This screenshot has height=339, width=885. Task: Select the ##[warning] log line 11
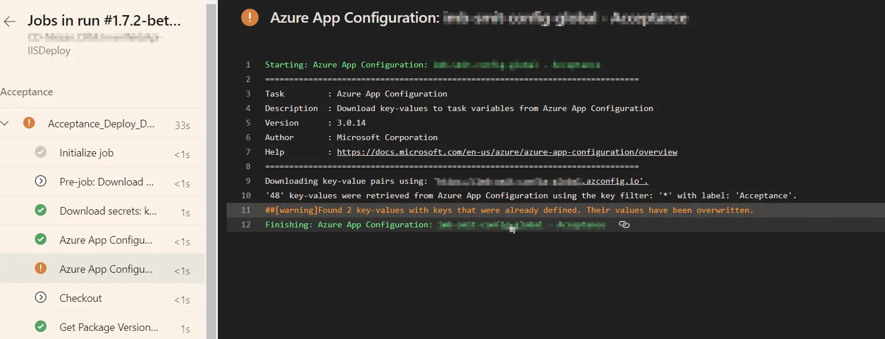tap(556, 210)
